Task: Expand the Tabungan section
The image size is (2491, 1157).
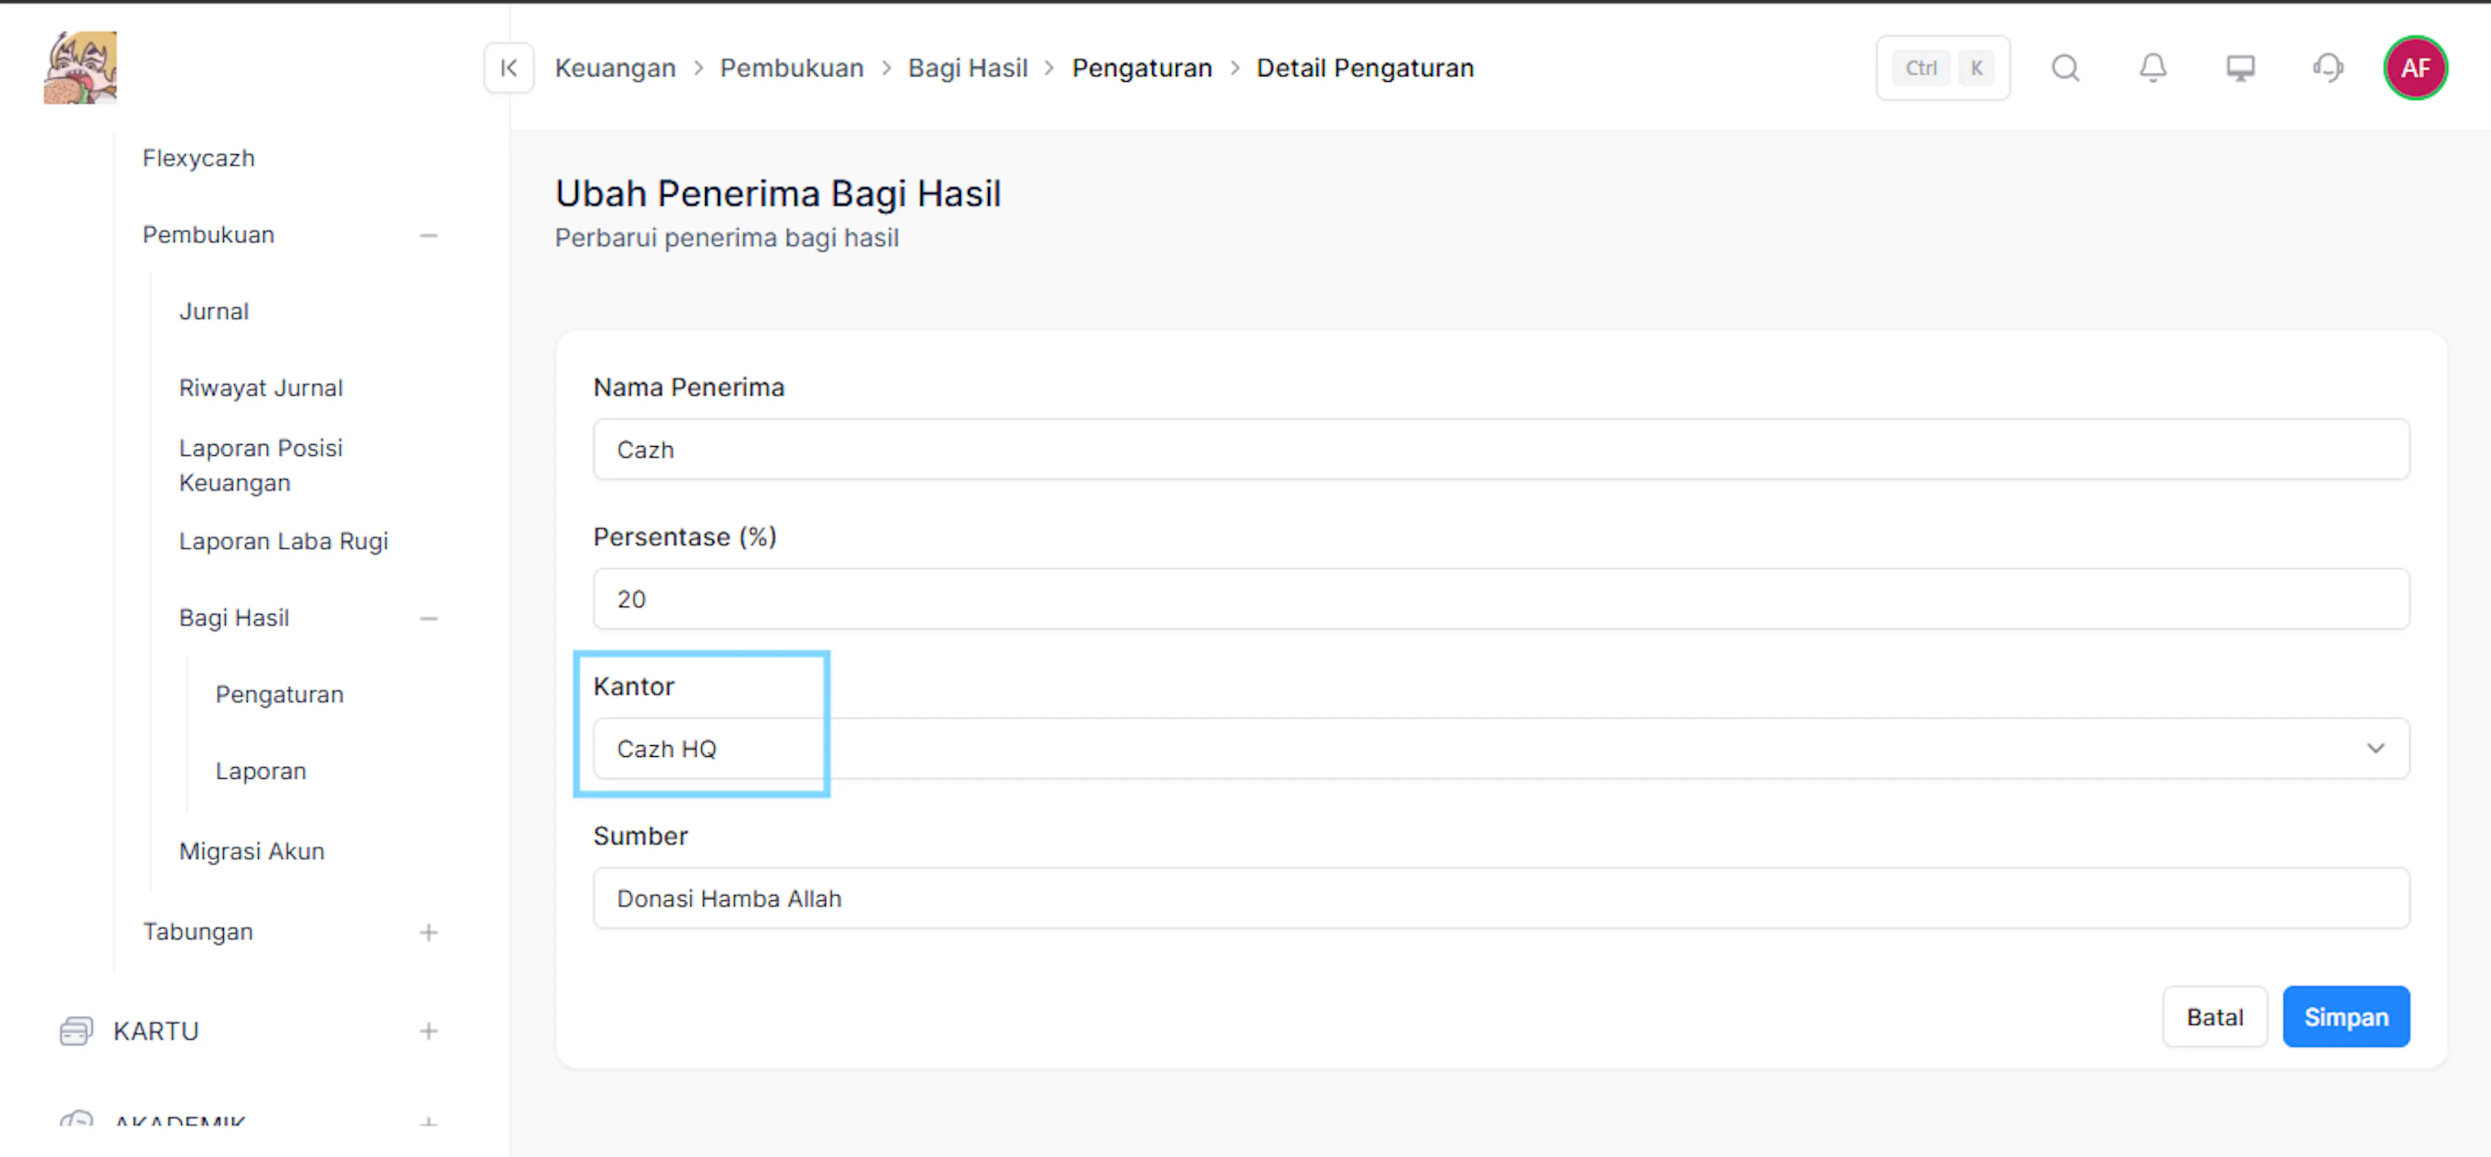Action: tap(428, 932)
